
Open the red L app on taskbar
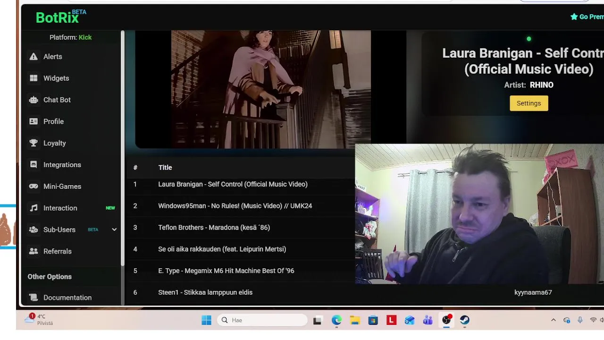[x=391, y=320]
